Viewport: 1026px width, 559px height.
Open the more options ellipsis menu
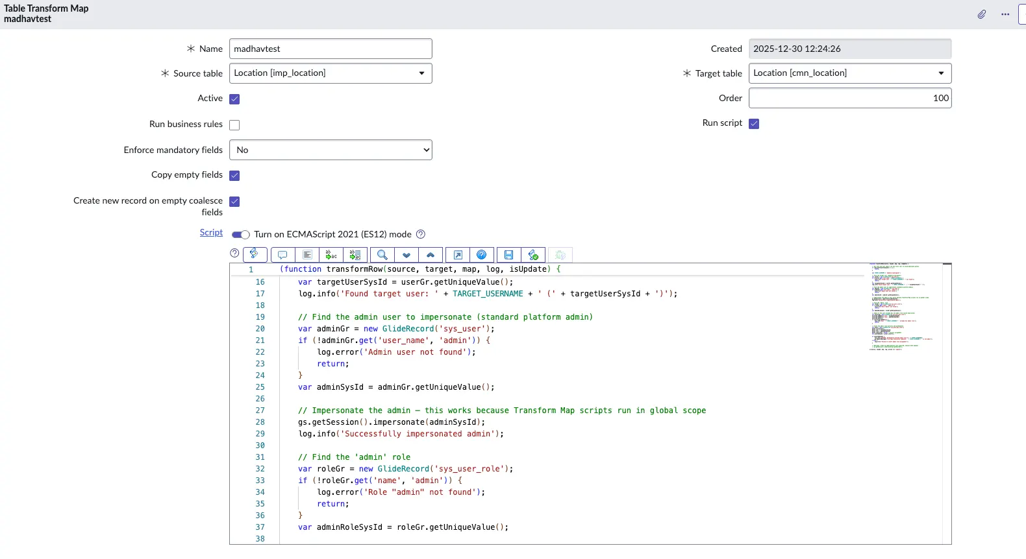pyautogui.click(x=1005, y=14)
